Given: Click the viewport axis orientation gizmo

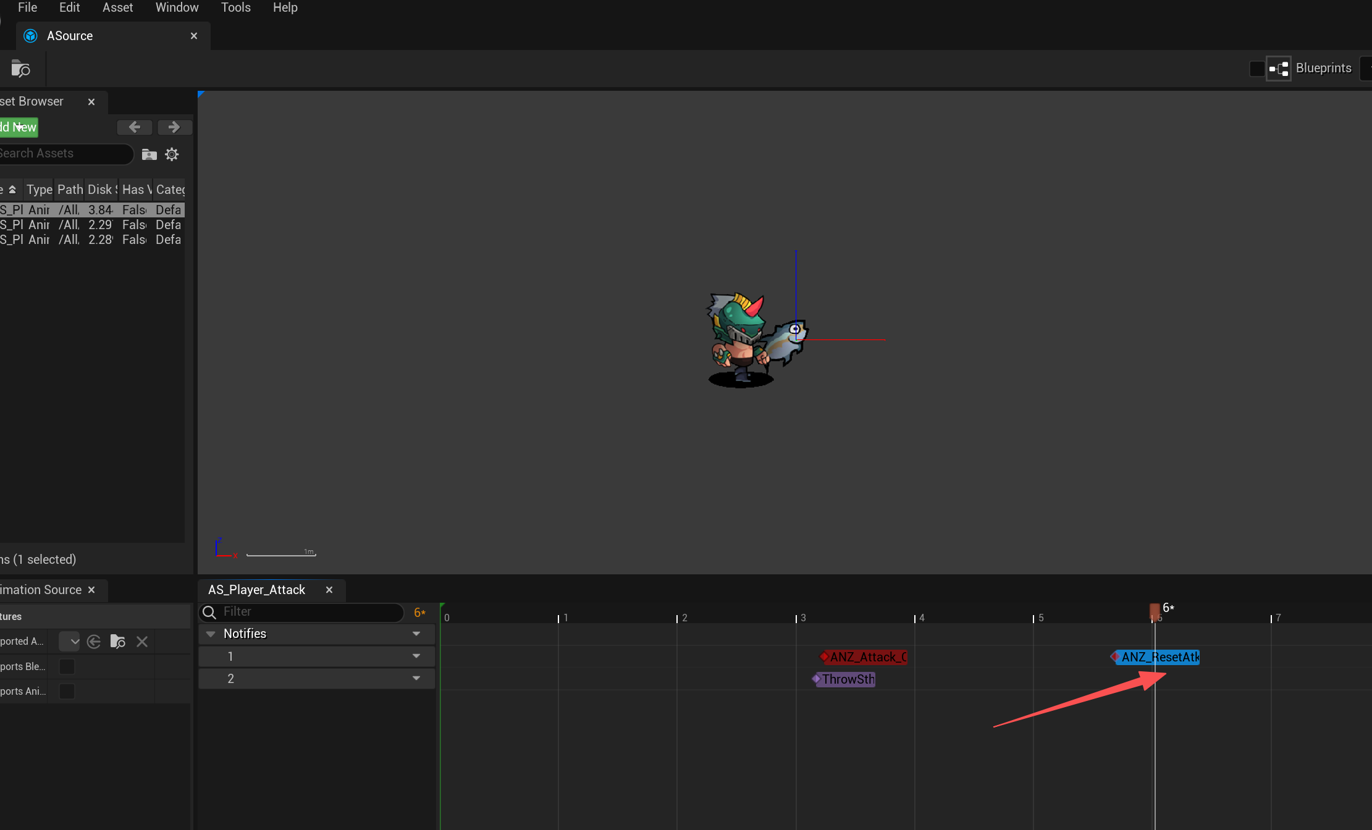Looking at the screenshot, I should pos(225,548).
